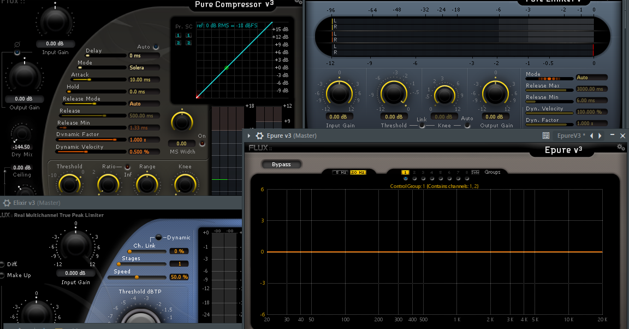Viewport: 629px width, 329px height.
Task: Open the Mode dropdown in Pure Limiter
Action: [591, 77]
